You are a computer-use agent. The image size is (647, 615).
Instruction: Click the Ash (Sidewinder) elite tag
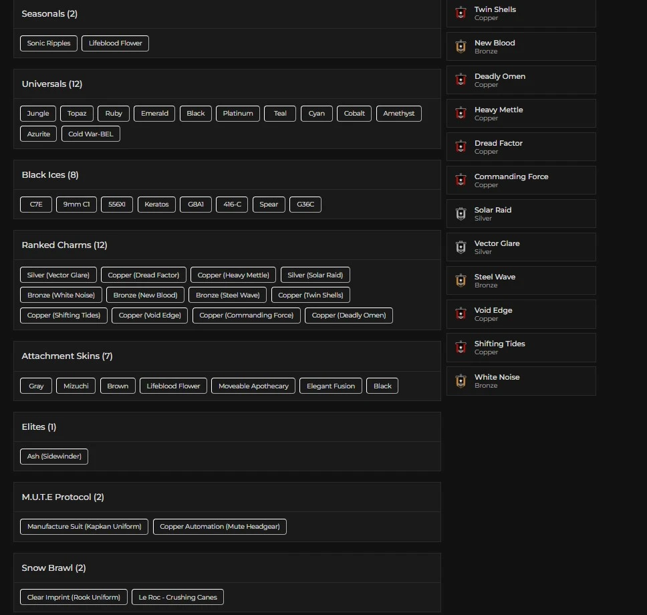54,457
